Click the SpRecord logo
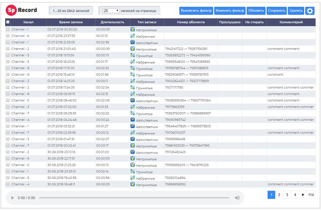 coord(22,10)
